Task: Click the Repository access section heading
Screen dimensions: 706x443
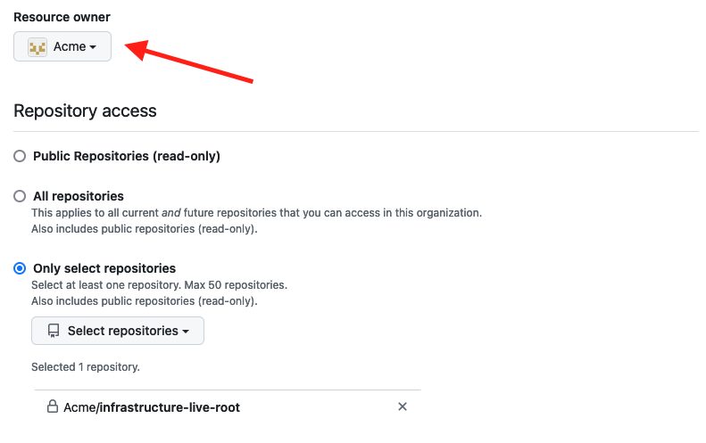Action: pyautogui.click(x=85, y=111)
